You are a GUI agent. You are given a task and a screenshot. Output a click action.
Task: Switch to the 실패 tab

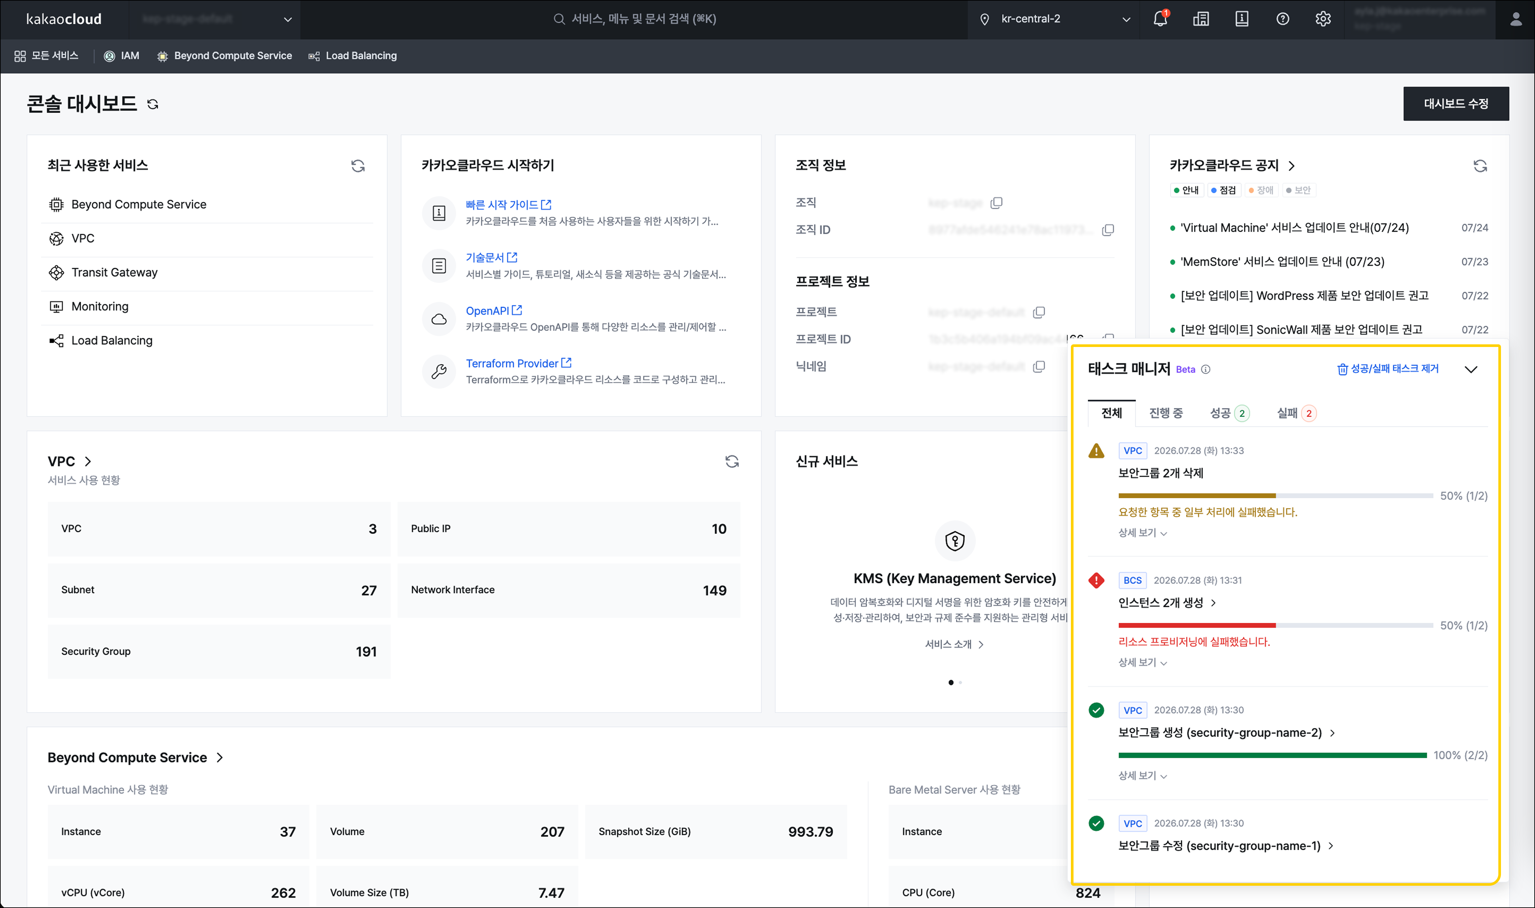point(1296,414)
